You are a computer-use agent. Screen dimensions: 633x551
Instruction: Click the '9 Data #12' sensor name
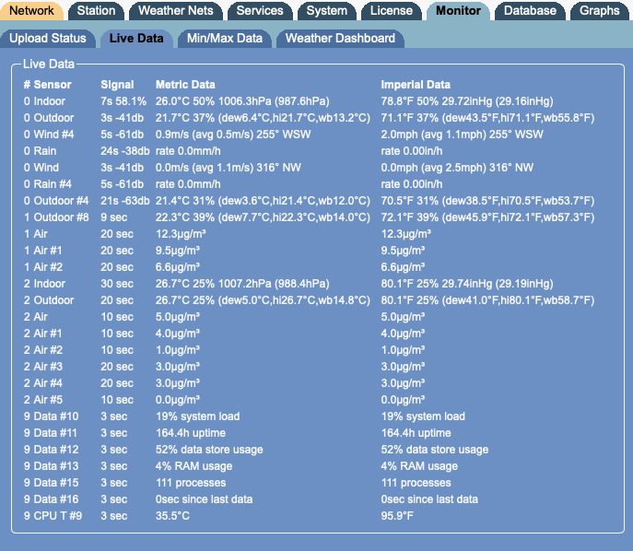click(52, 450)
